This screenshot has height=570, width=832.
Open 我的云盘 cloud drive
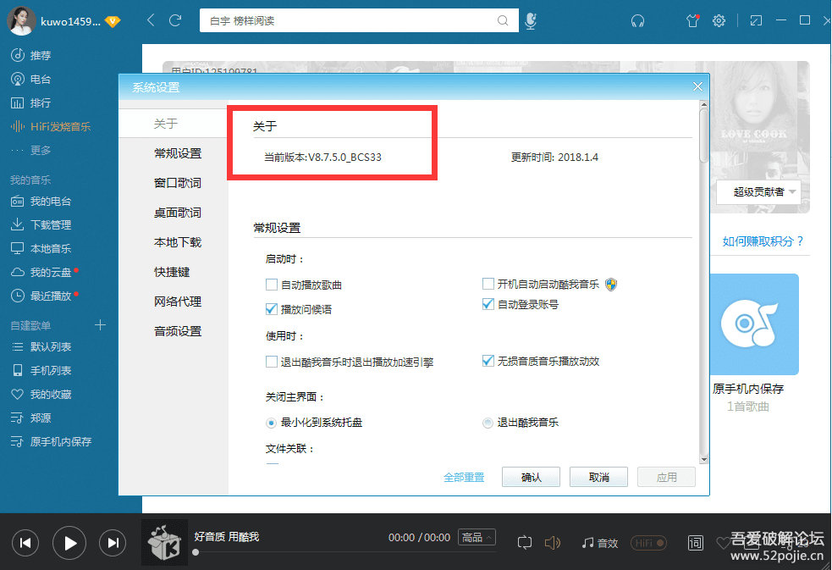pyautogui.click(x=41, y=272)
